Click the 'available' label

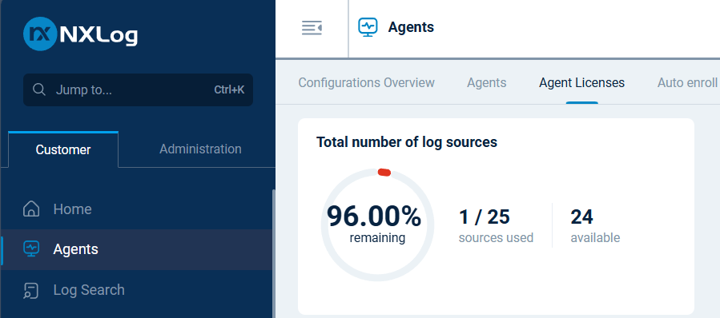[x=595, y=238]
